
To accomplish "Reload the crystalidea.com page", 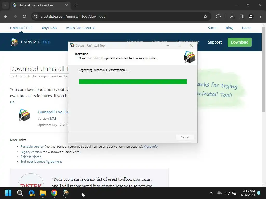I will (x=24, y=16).
